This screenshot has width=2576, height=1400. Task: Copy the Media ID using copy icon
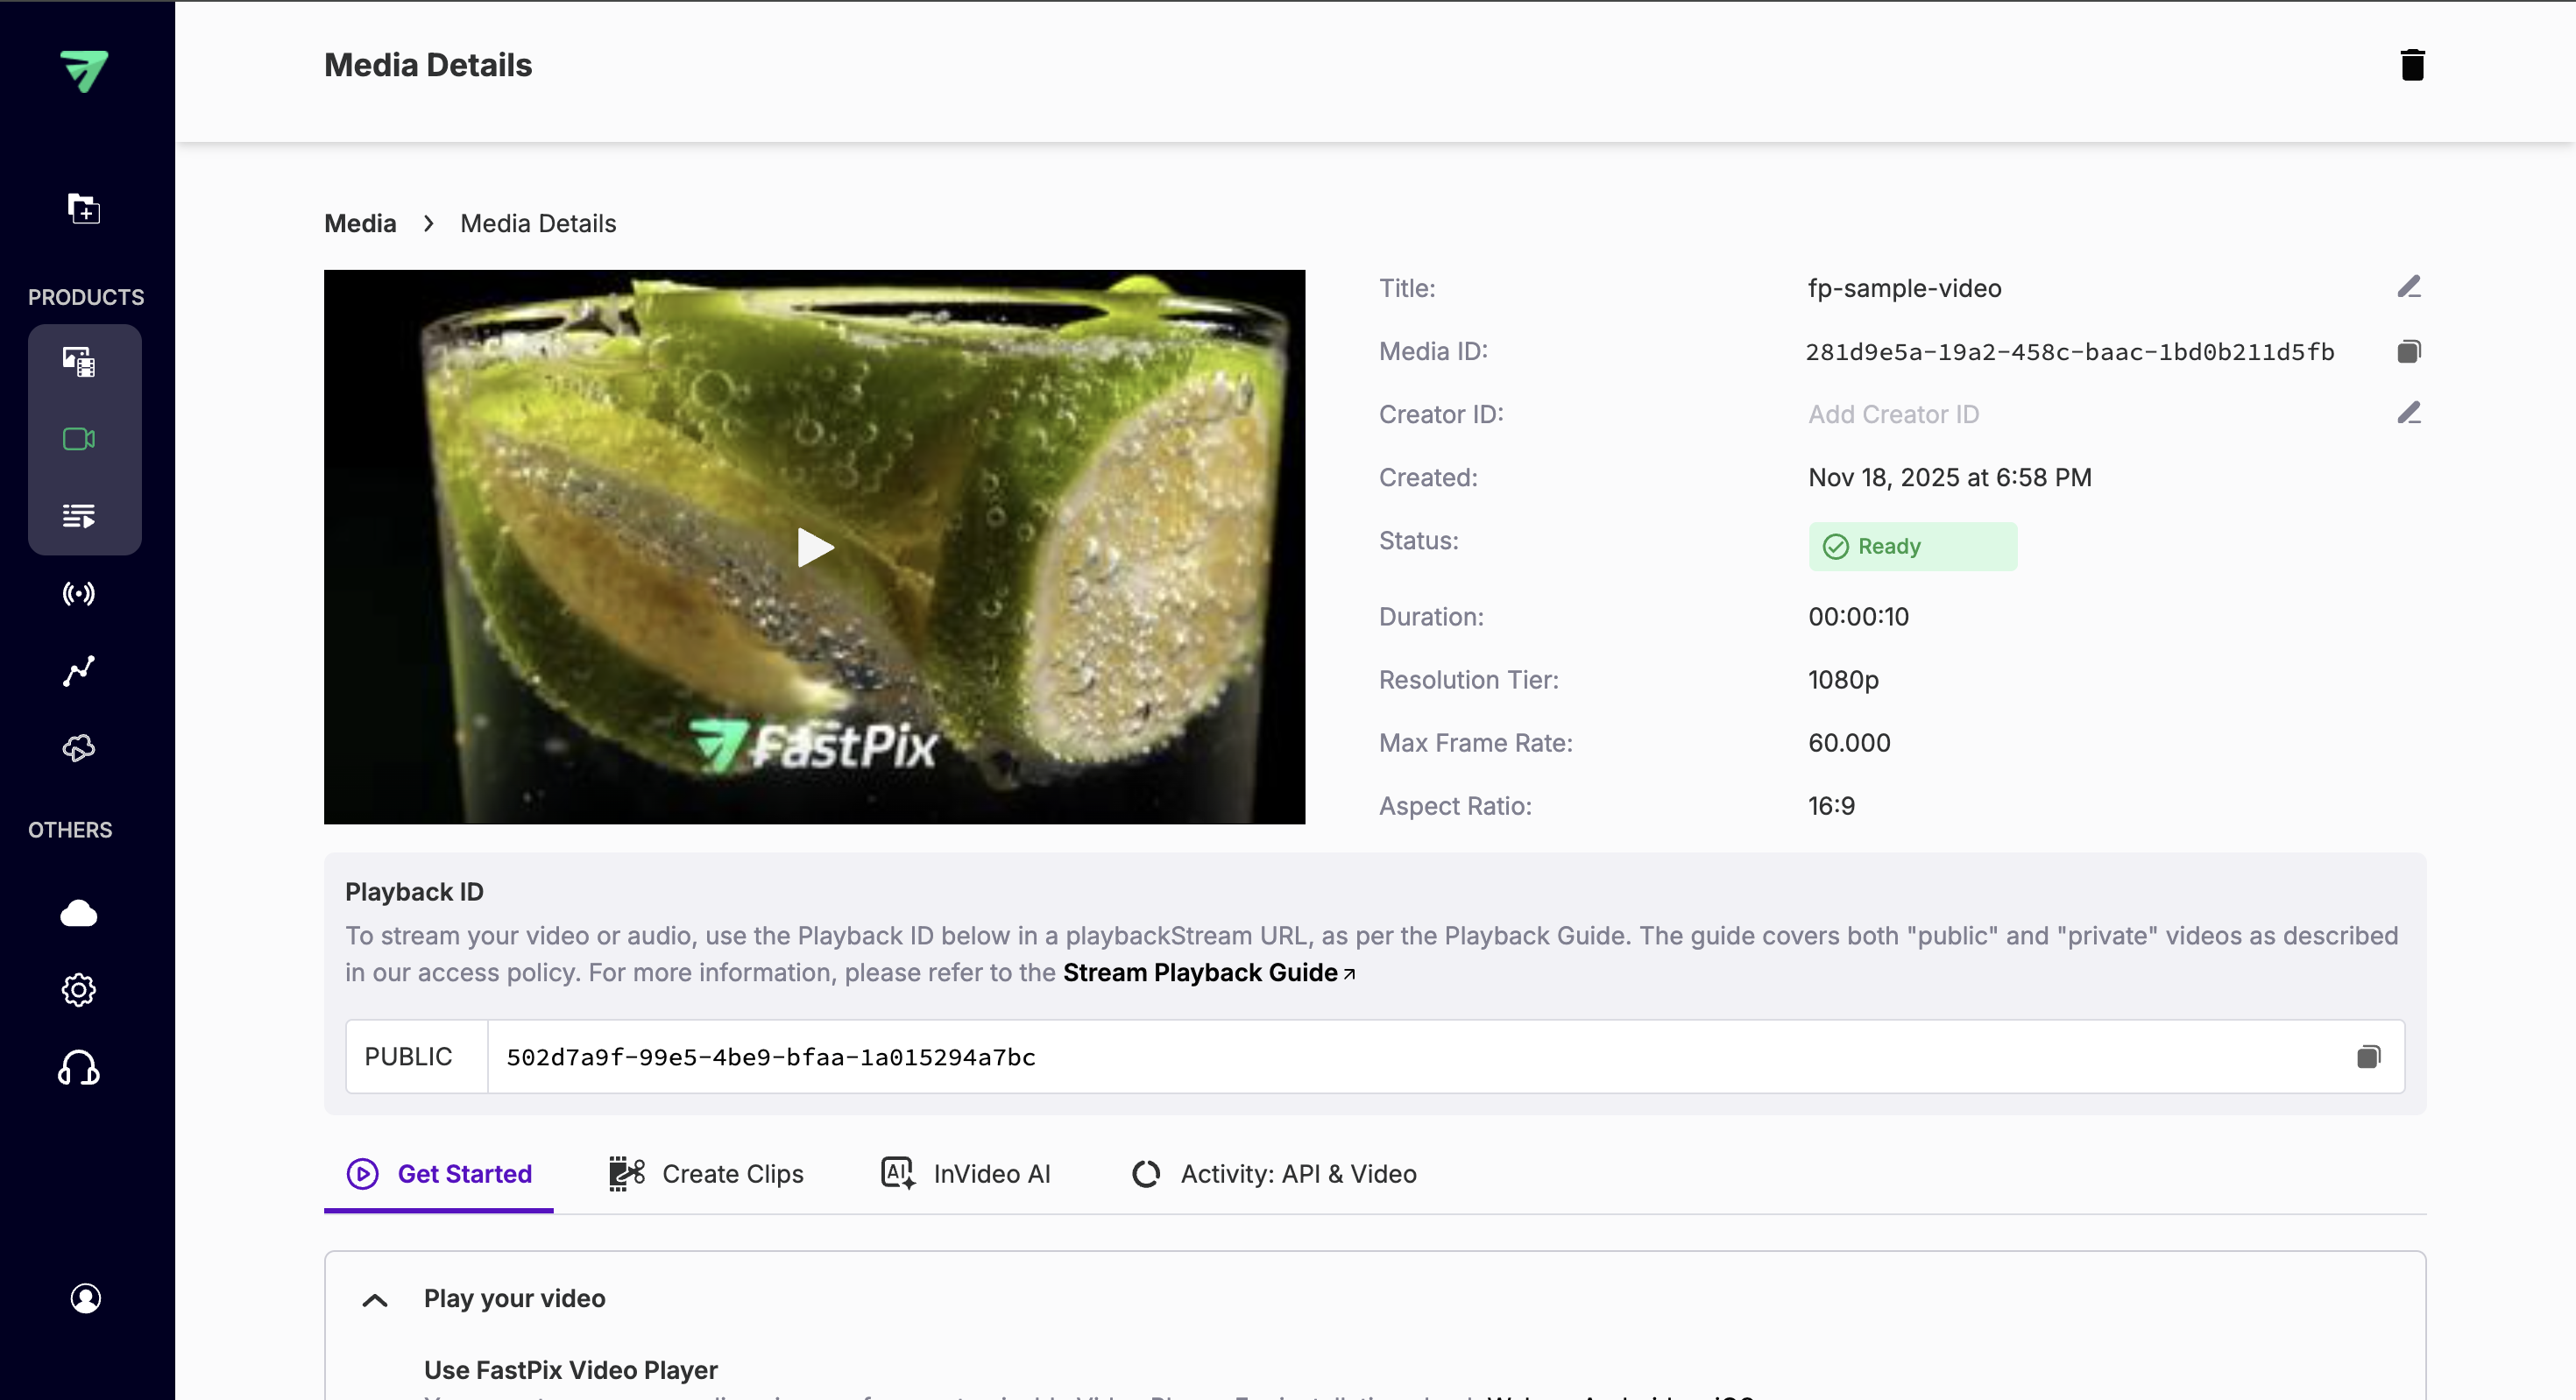(x=2410, y=351)
